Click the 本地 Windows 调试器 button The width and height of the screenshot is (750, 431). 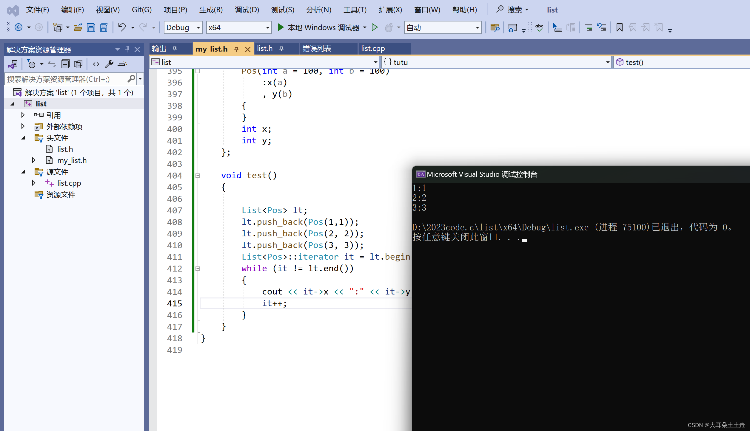320,28
